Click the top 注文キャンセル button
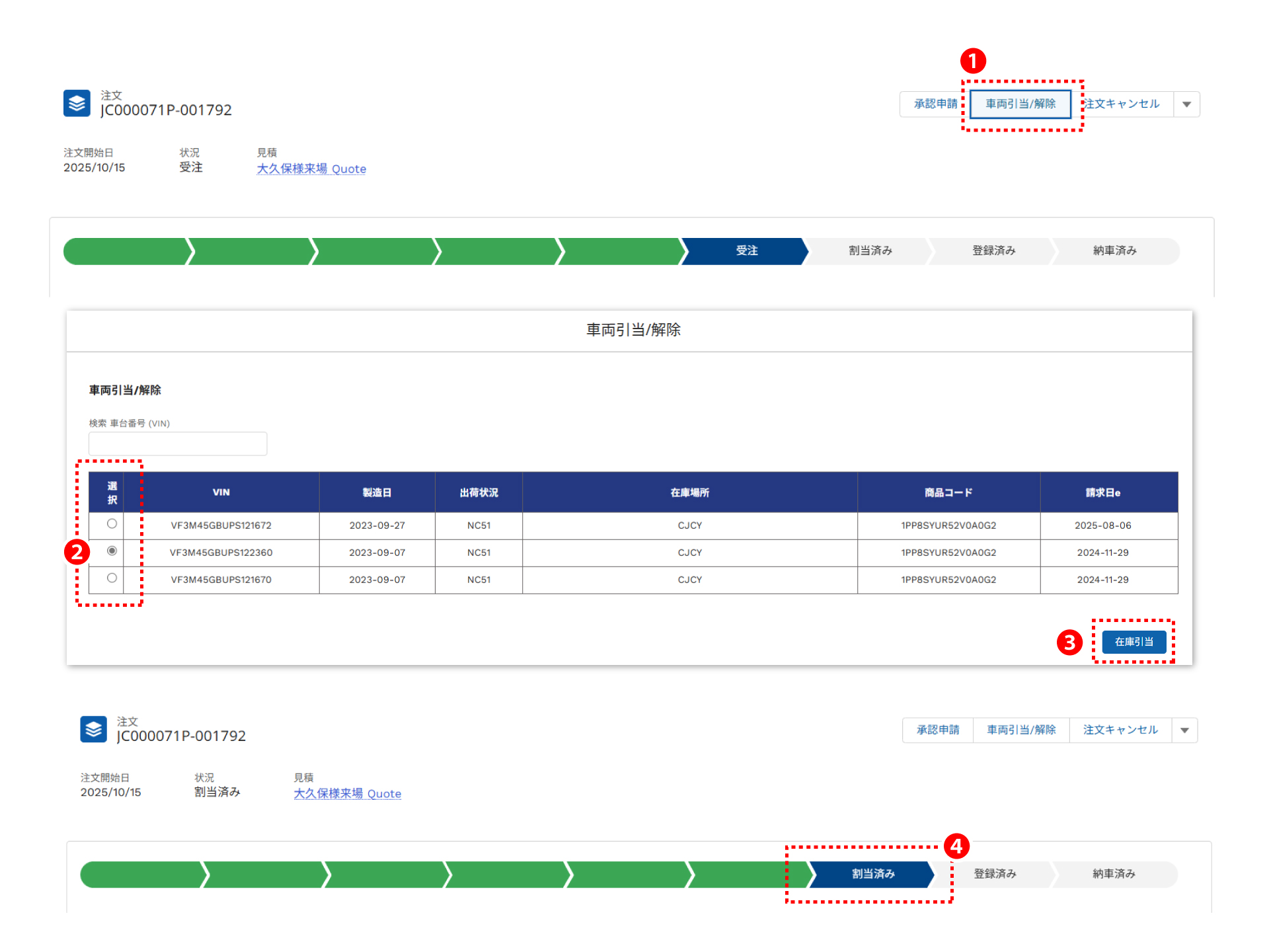 click(1122, 104)
